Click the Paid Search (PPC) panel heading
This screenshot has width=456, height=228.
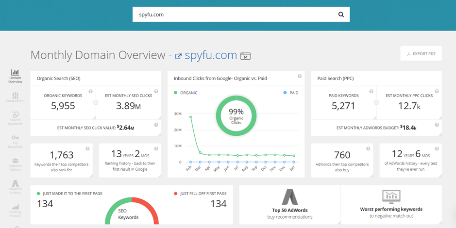tap(335, 79)
